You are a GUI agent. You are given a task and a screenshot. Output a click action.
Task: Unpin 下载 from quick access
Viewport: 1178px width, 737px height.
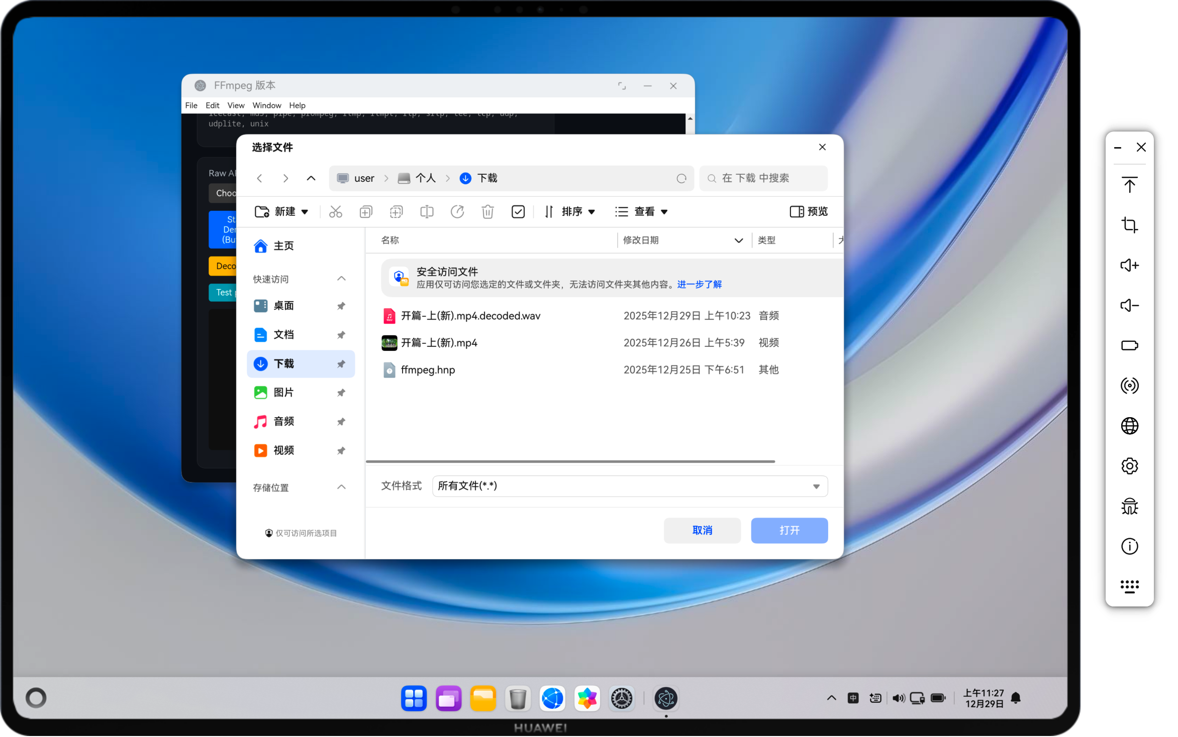pos(341,364)
